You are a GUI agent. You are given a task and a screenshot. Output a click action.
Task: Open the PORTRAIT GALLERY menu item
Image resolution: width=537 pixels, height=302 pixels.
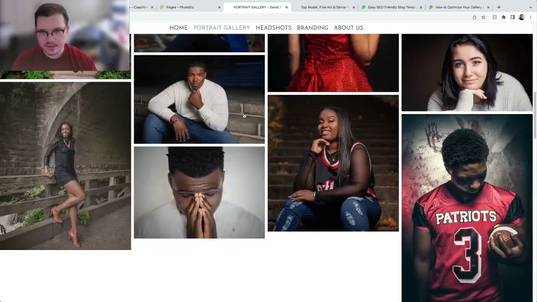click(222, 28)
